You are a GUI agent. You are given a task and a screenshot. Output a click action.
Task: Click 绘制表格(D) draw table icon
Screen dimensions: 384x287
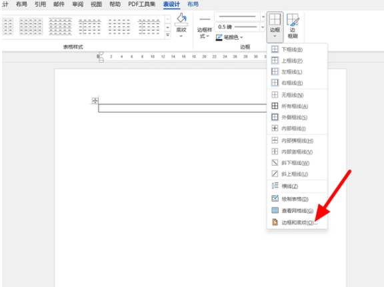[x=275, y=198]
